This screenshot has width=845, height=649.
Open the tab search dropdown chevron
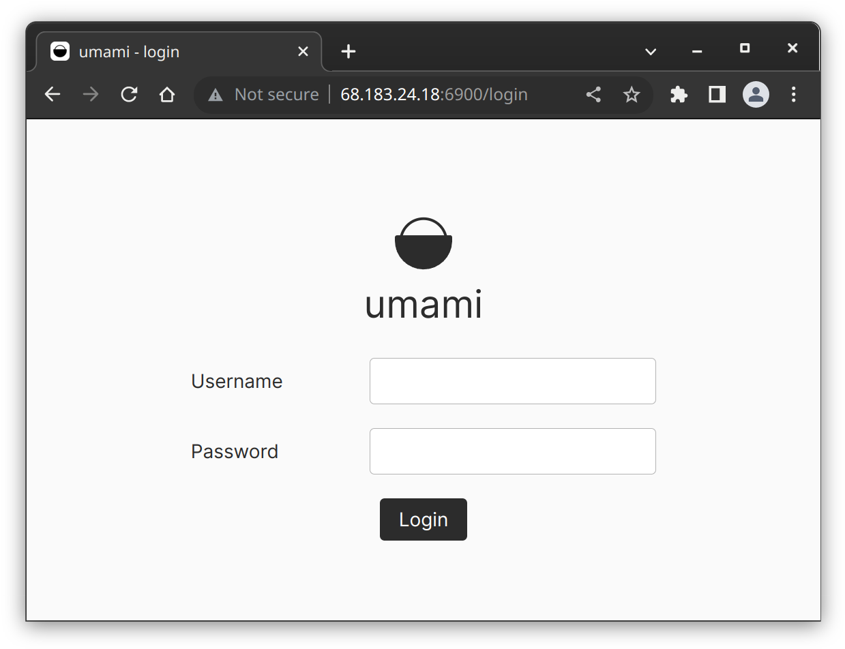click(x=651, y=52)
